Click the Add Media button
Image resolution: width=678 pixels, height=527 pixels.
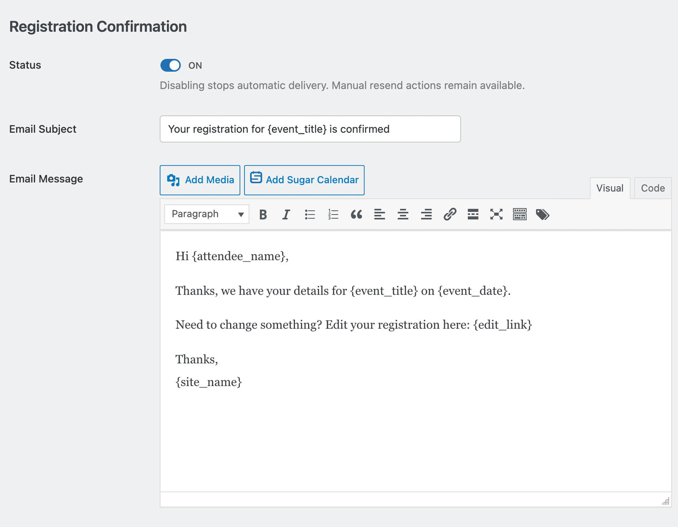200,180
